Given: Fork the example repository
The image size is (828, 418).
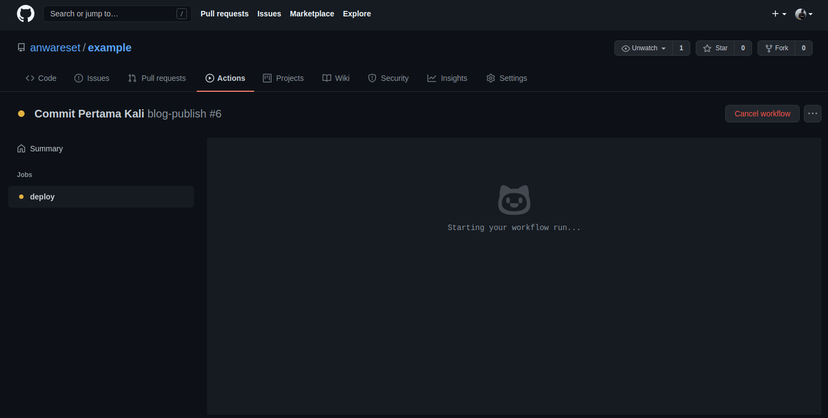Looking at the screenshot, I should point(777,48).
